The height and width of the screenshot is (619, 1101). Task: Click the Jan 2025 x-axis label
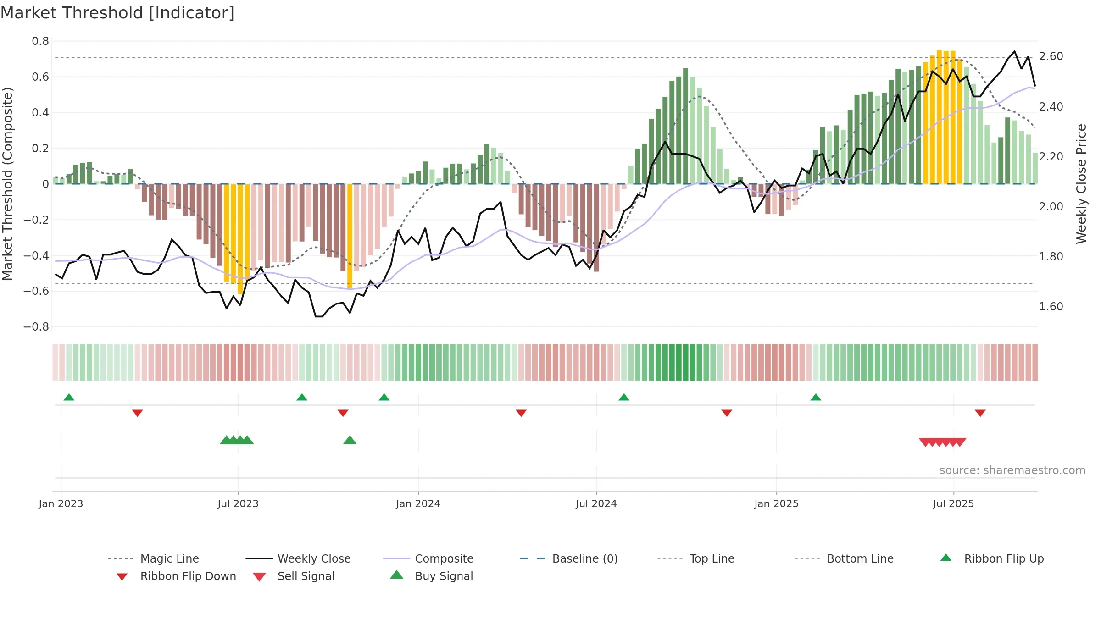[777, 503]
